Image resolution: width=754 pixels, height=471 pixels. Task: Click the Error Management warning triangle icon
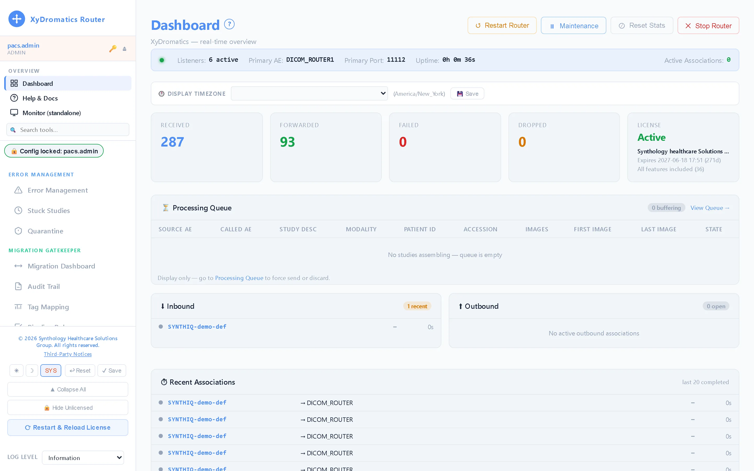[x=18, y=190]
